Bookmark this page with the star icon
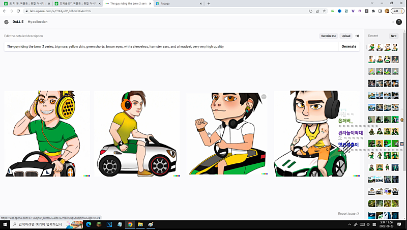The width and height of the screenshot is (407, 230). (x=324, y=11)
